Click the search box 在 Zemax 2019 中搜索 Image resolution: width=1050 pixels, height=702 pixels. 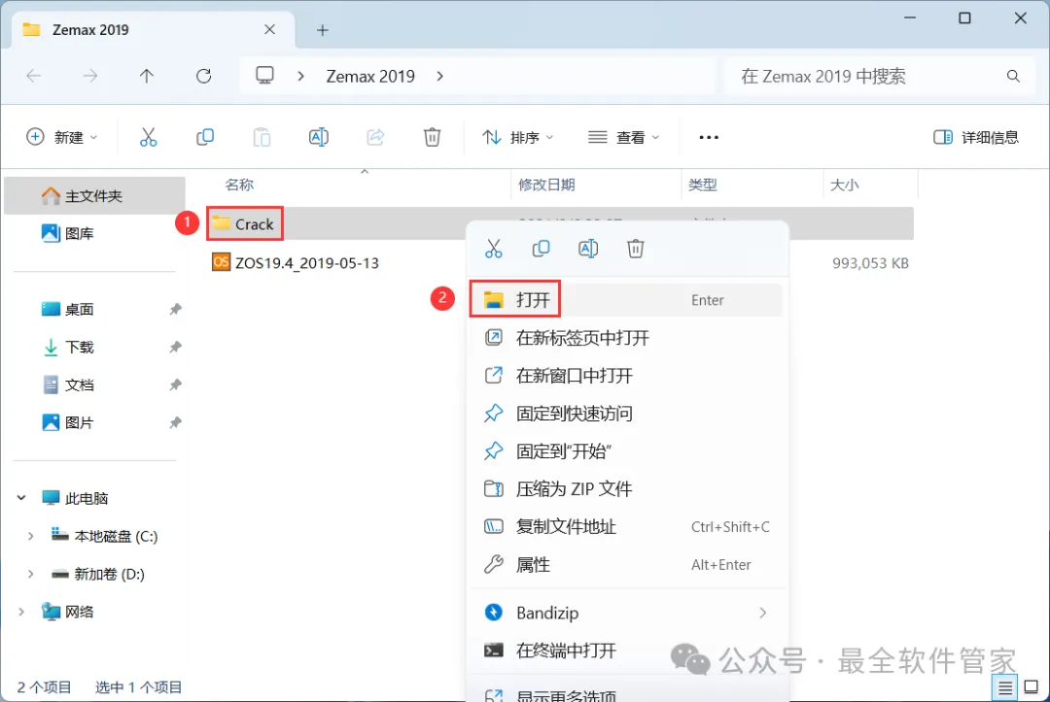coord(879,76)
